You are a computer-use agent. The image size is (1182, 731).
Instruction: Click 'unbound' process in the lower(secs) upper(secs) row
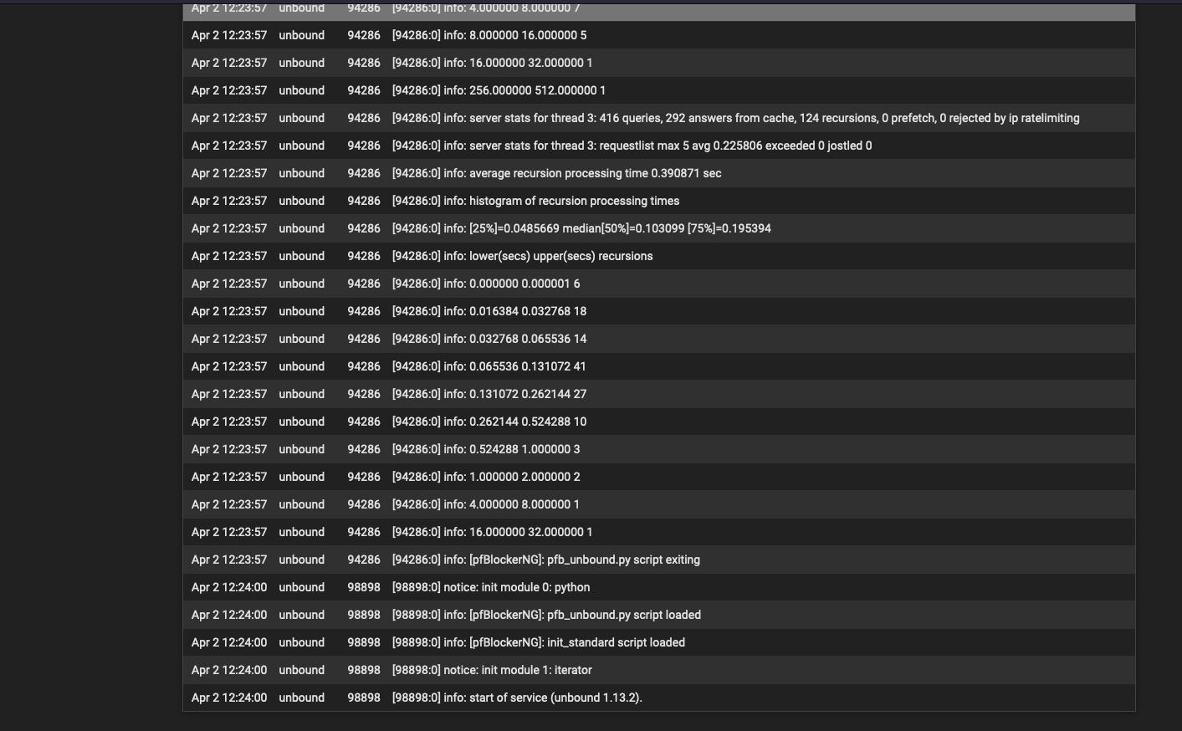point(302,256)
